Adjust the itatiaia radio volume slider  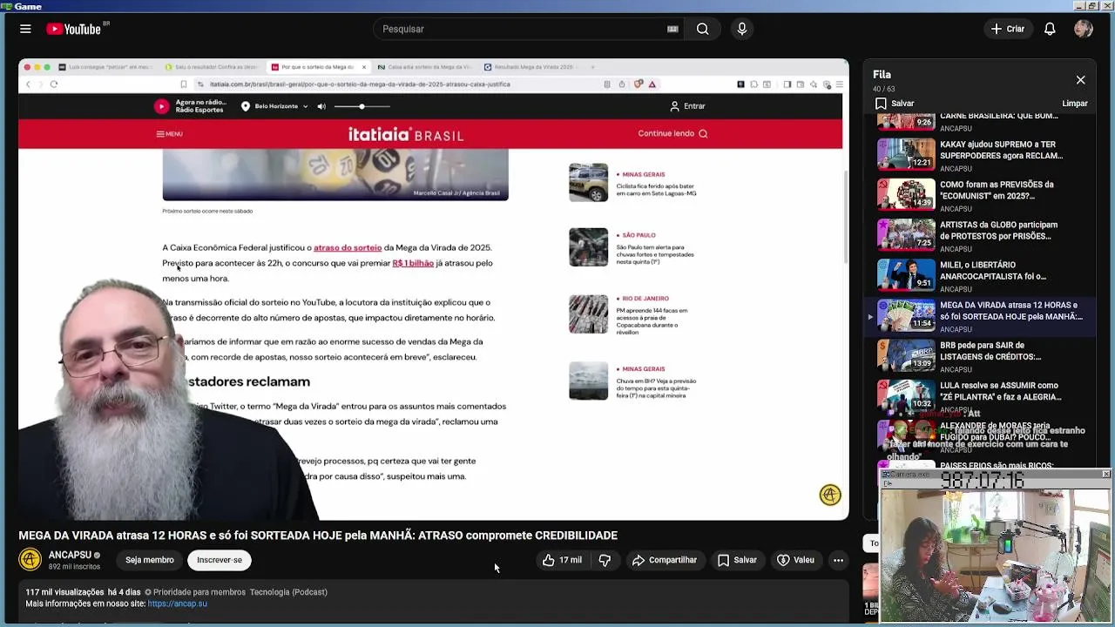coord(362,106)
